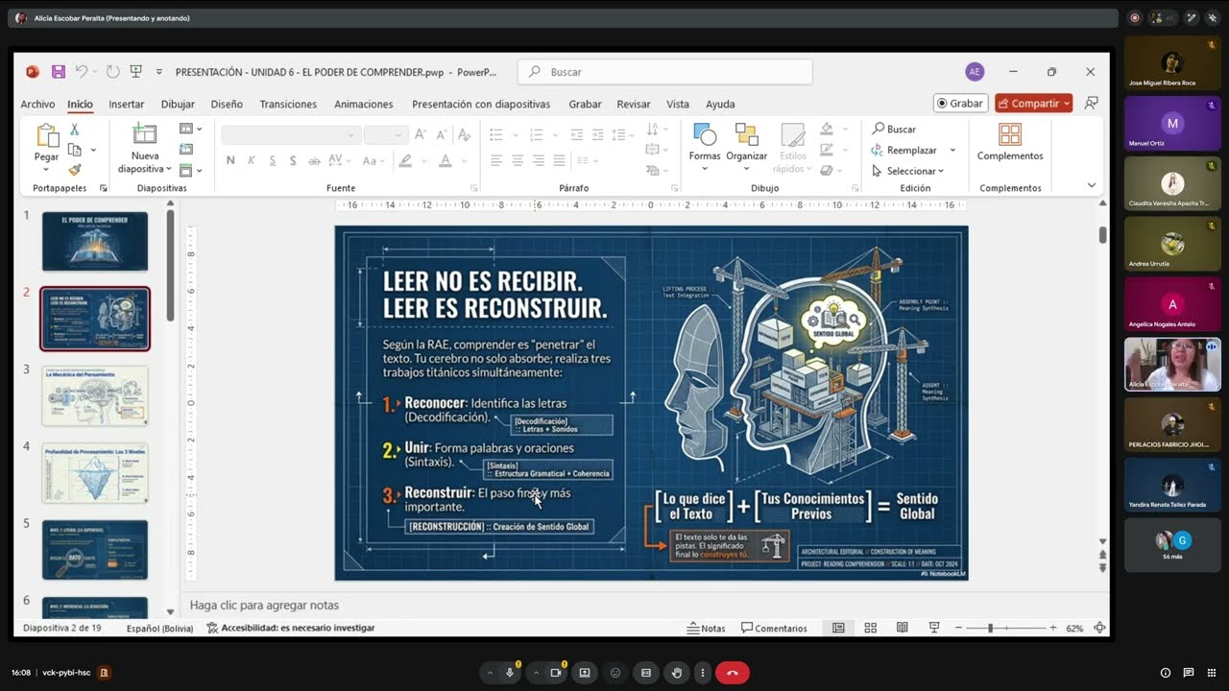This screenshot has width=1229, height=691.
Task: Click Buscar in the Edición group
Action: coord(894,130)
